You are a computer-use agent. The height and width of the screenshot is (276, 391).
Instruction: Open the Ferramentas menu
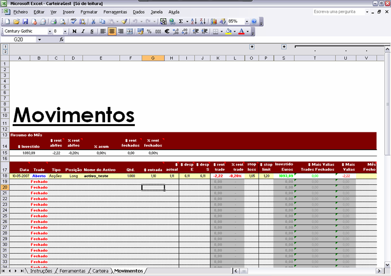pos(115,11)
